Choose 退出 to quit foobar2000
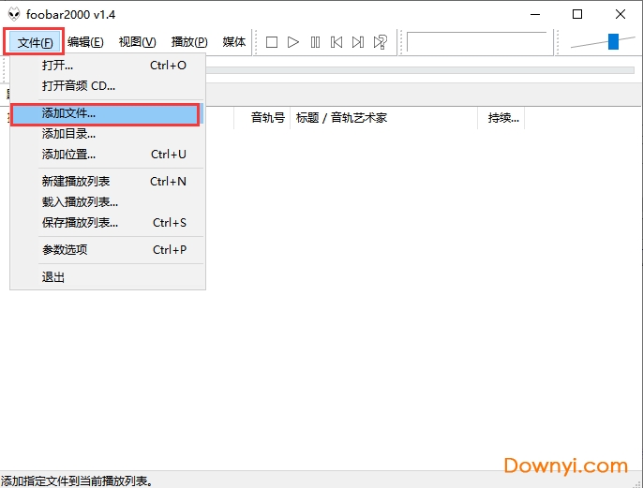 point(108,277)
